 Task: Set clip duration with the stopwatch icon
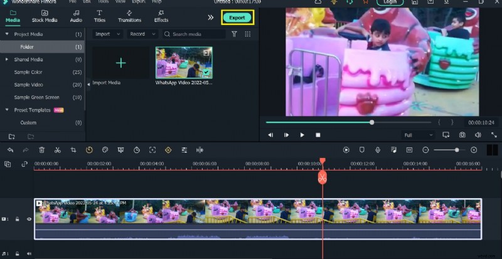pyautogui.click(x=137, y=150)
